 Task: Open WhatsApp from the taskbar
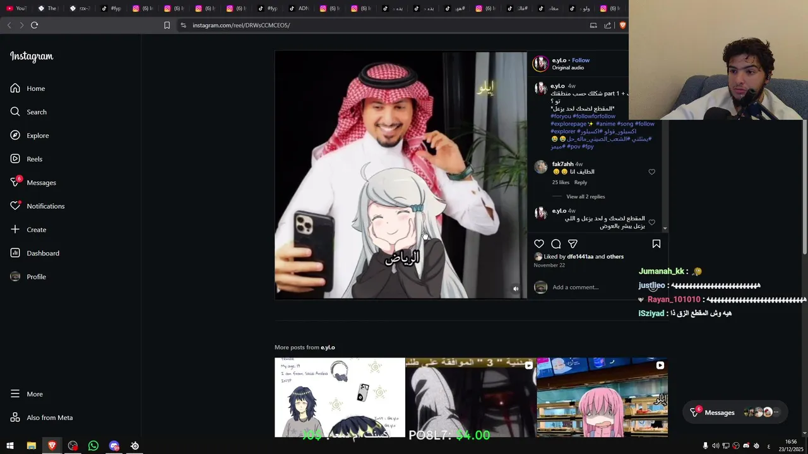pyautogui.click(x=93, y=446)
